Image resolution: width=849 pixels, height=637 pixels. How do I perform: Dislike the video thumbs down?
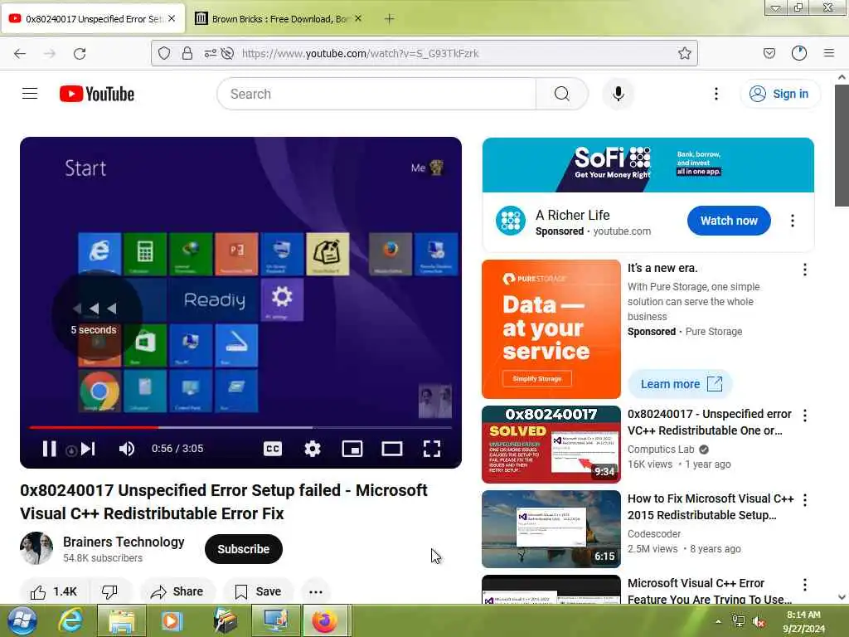click(110, 591)
